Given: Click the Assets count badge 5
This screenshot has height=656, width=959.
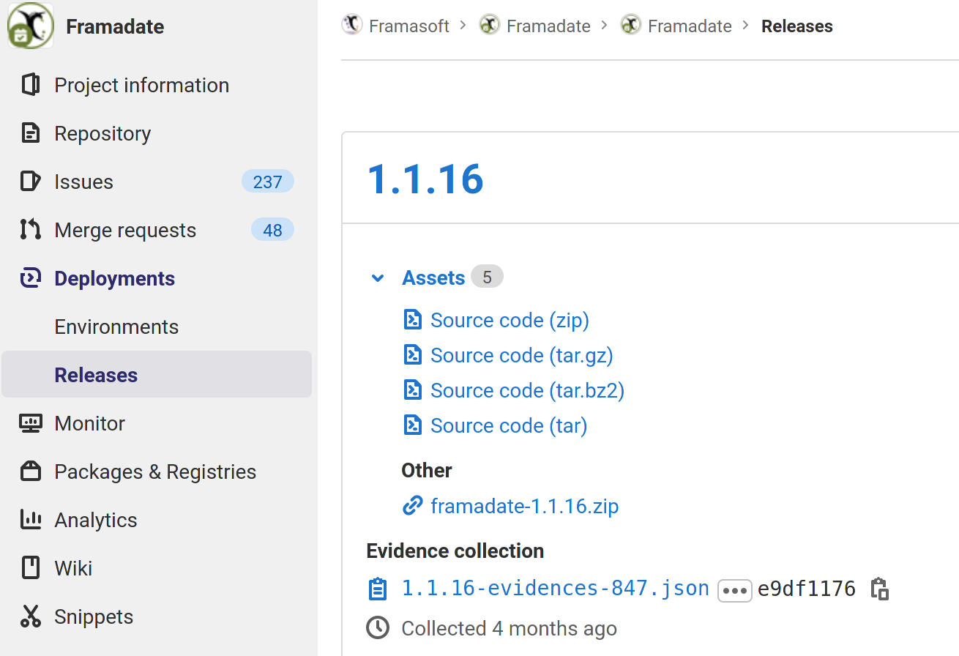Looking at the screenshot, I should [x=487, y=277].
